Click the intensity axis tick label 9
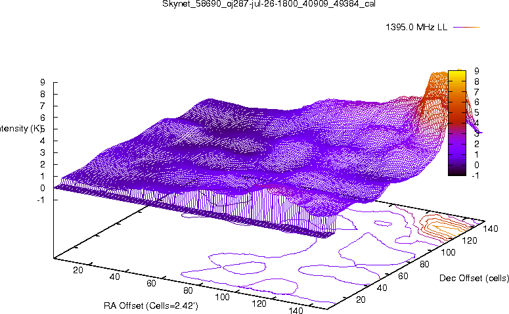 [x=43, y=83]
